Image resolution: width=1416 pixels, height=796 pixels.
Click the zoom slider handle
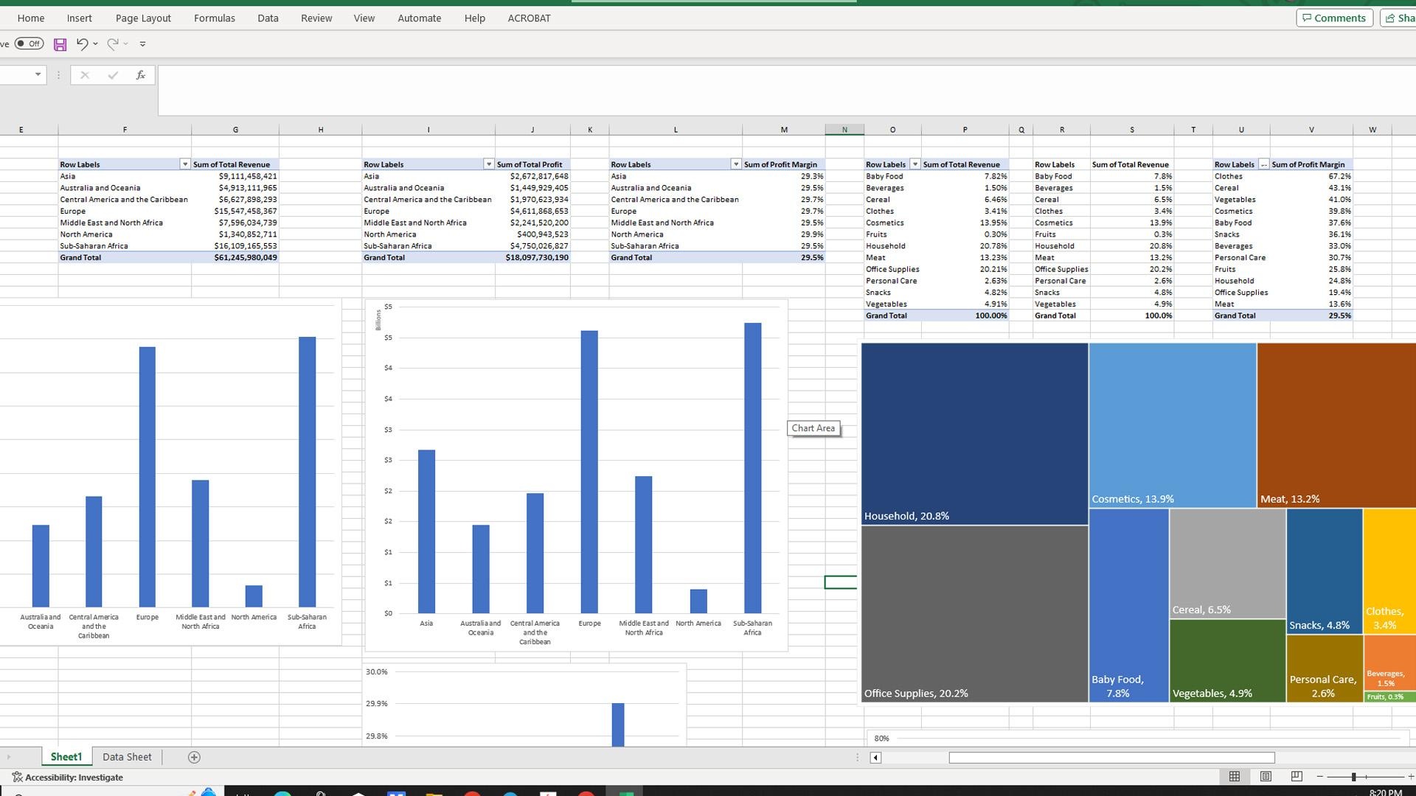pyautogui.click(x=1353, y=777)
